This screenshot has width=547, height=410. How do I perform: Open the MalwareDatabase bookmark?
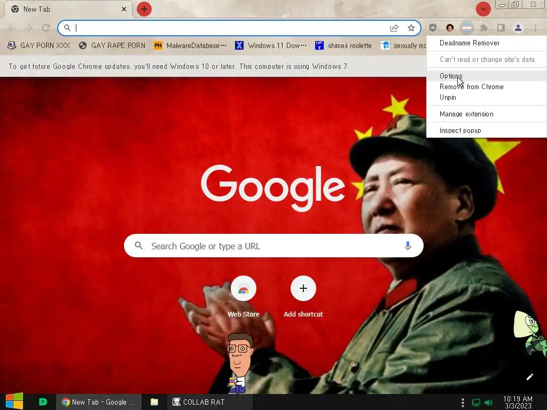[190, 46]
